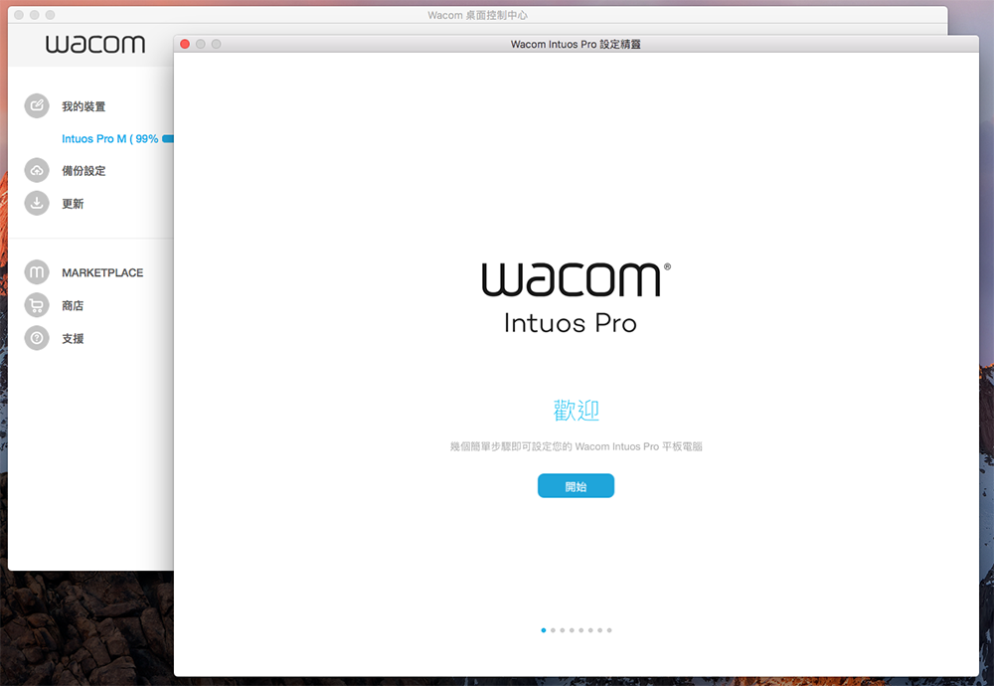Open 支援 menu item
The height and width of the screenshot is (686, 994).
(x=73, y=339)
